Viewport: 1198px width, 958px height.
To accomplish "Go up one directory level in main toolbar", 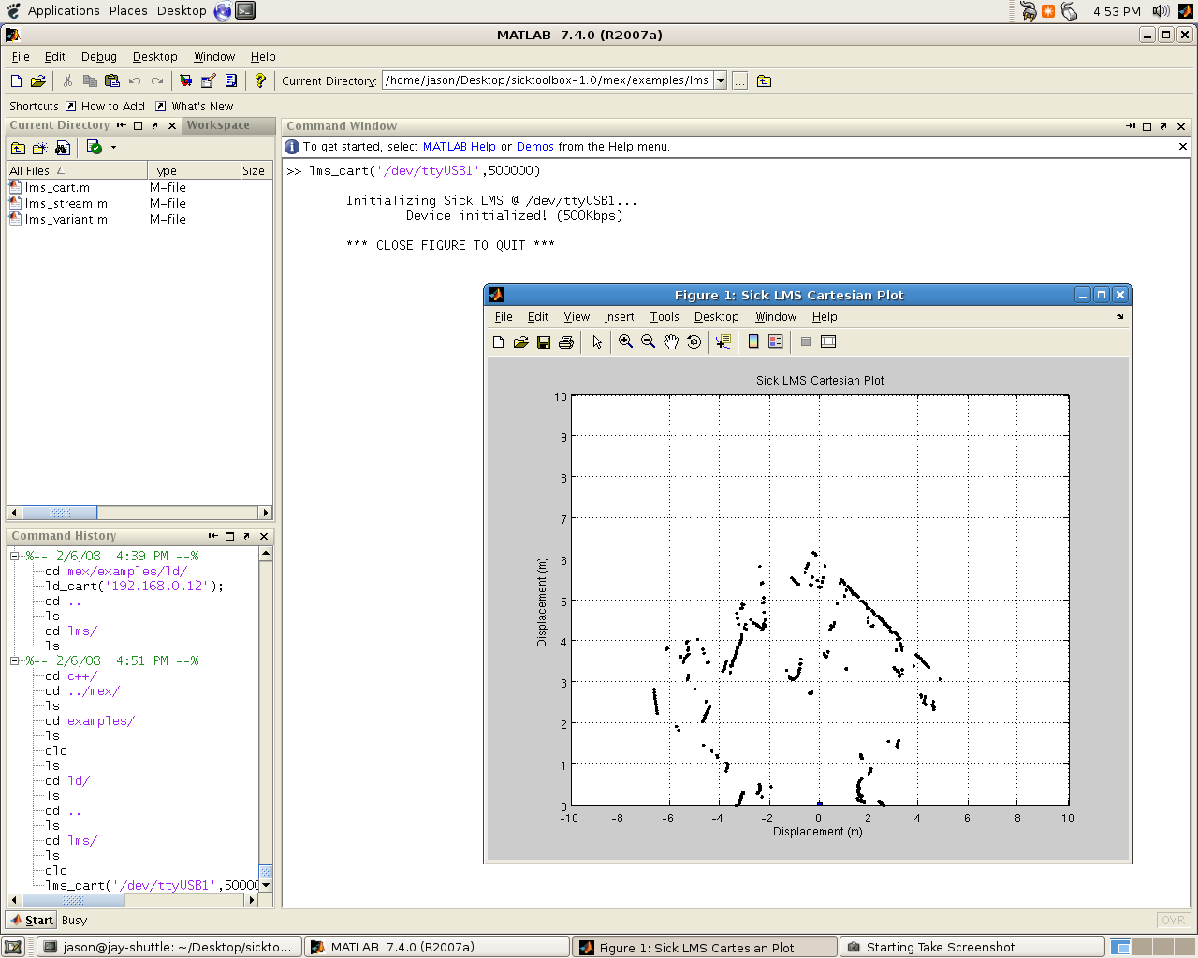I will click(x=764, y=81).
